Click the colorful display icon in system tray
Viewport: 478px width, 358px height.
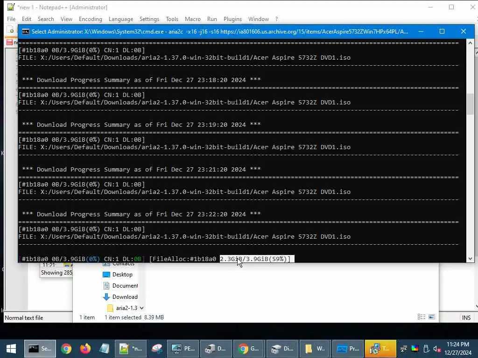(x=415, y=349)
